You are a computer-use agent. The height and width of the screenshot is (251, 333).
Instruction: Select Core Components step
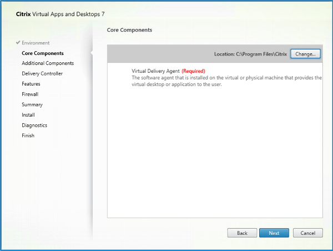(43, 53)
